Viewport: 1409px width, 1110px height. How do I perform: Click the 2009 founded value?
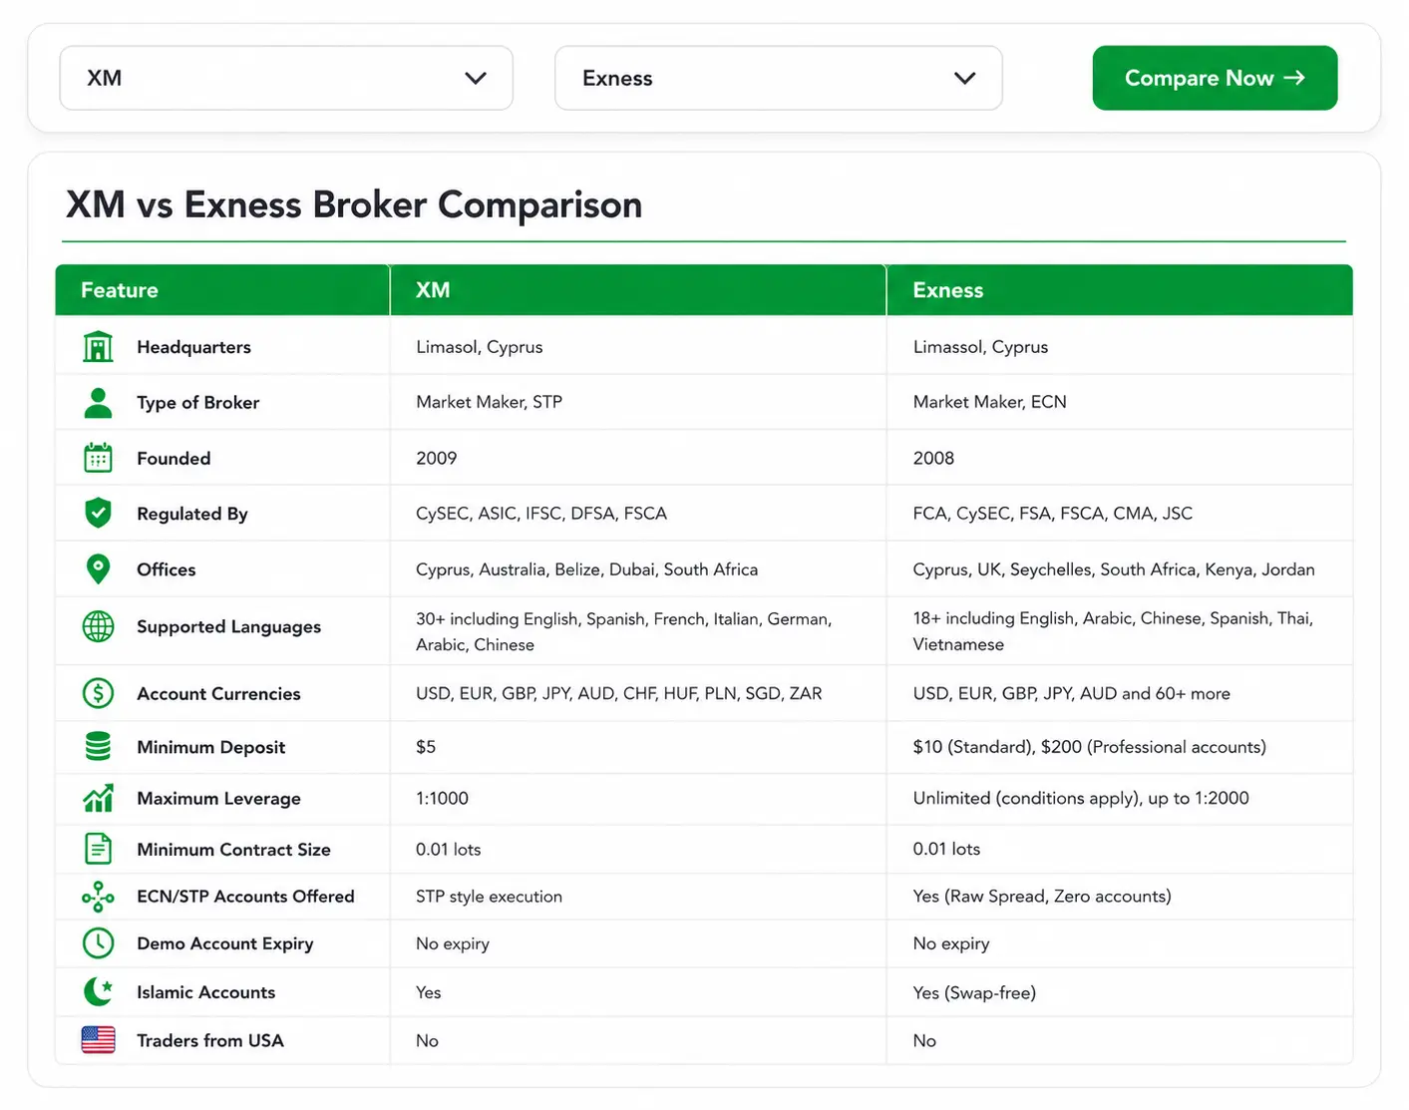(x=436, y=458)
